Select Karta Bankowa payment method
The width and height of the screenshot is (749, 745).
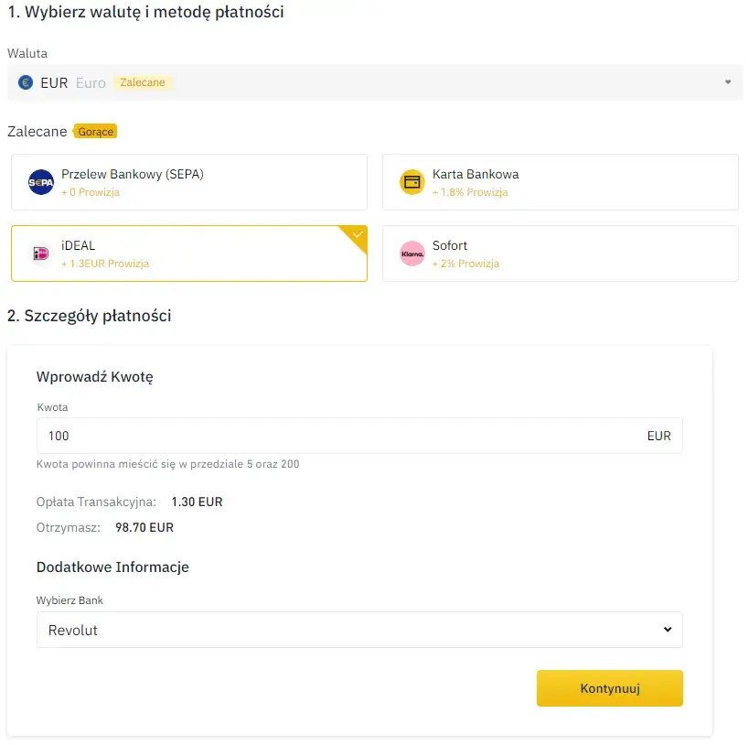(561, 181)
